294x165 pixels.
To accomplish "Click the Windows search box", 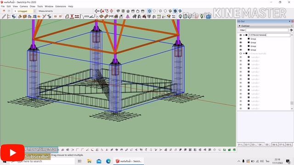I will (42, 161).
